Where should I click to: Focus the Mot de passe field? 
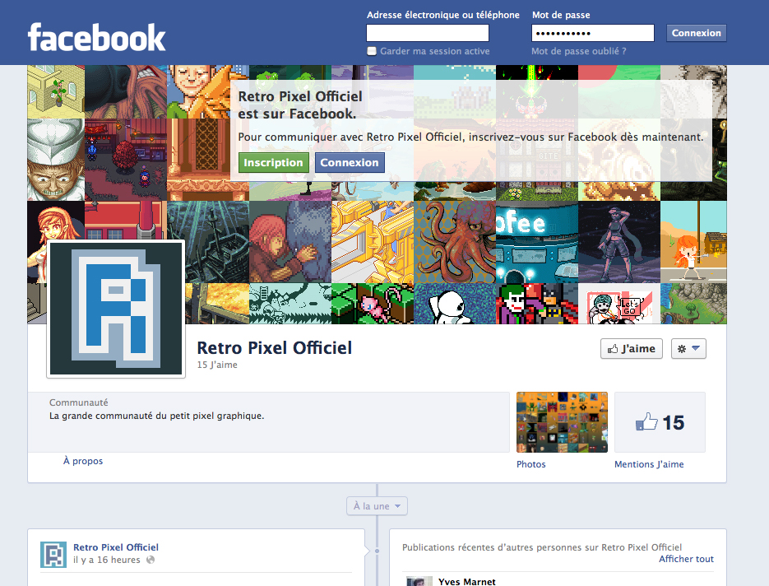pyautogui.click(x=593, y=34)
